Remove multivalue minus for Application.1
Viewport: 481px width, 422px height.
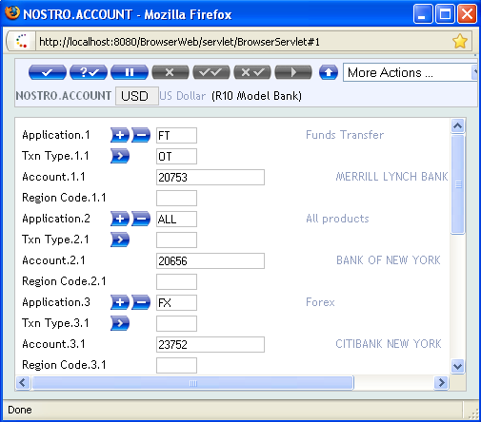(x=141, y=135)
